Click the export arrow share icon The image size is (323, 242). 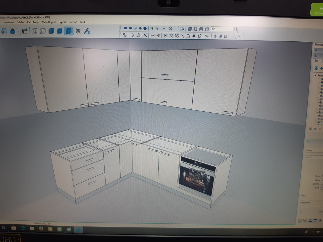click(216, 36)
